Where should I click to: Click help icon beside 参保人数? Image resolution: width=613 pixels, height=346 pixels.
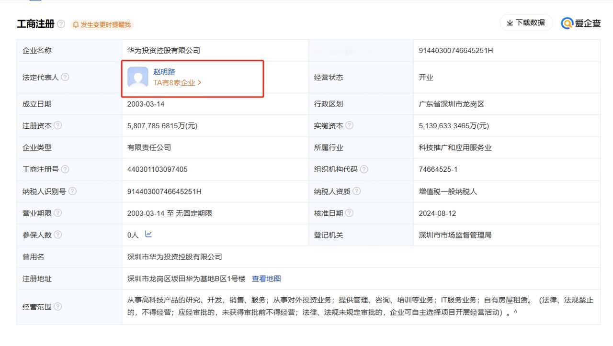click(58, 234)
